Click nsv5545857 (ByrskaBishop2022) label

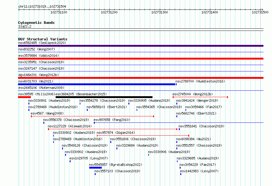click(x=116, y=165)
